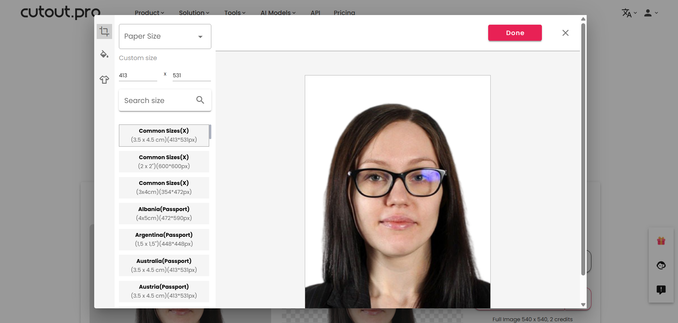Click the dialog scroll-down arrow
Image resolution: width=678 pixels, height=323 pixels.
point(583,305)
